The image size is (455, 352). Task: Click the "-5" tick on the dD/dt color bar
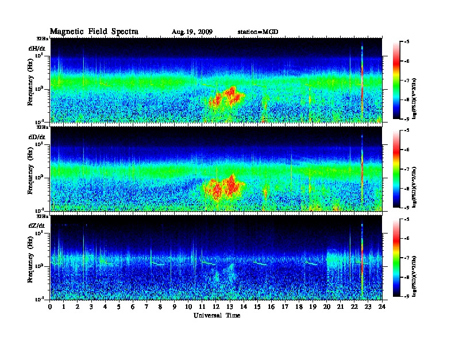(407, 131)
